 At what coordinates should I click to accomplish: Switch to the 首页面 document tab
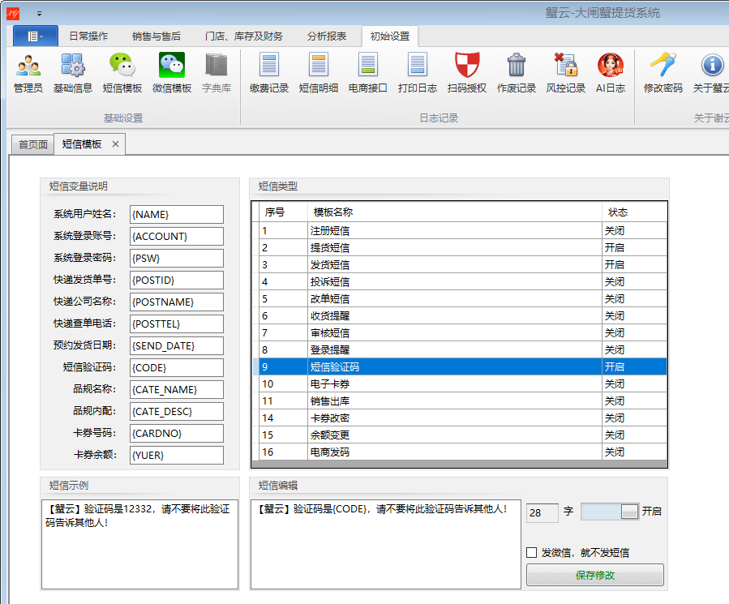pos(33,144)
